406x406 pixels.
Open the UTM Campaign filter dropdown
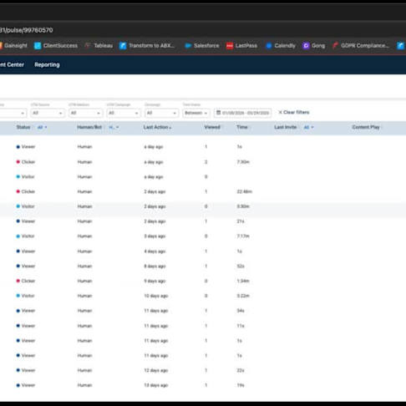124,113
